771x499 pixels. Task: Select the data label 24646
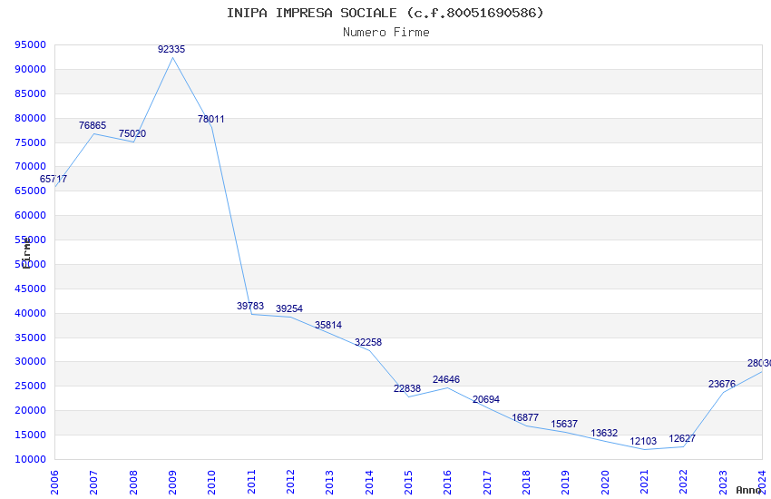click(x=446, y=379)
